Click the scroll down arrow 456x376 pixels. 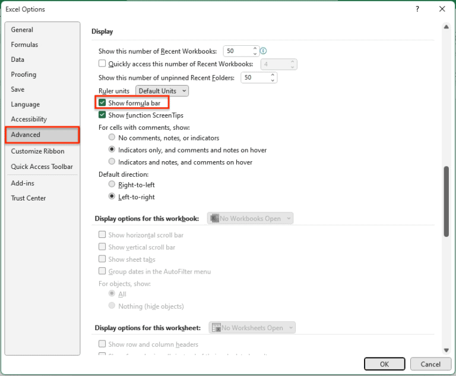pos(446,350)
